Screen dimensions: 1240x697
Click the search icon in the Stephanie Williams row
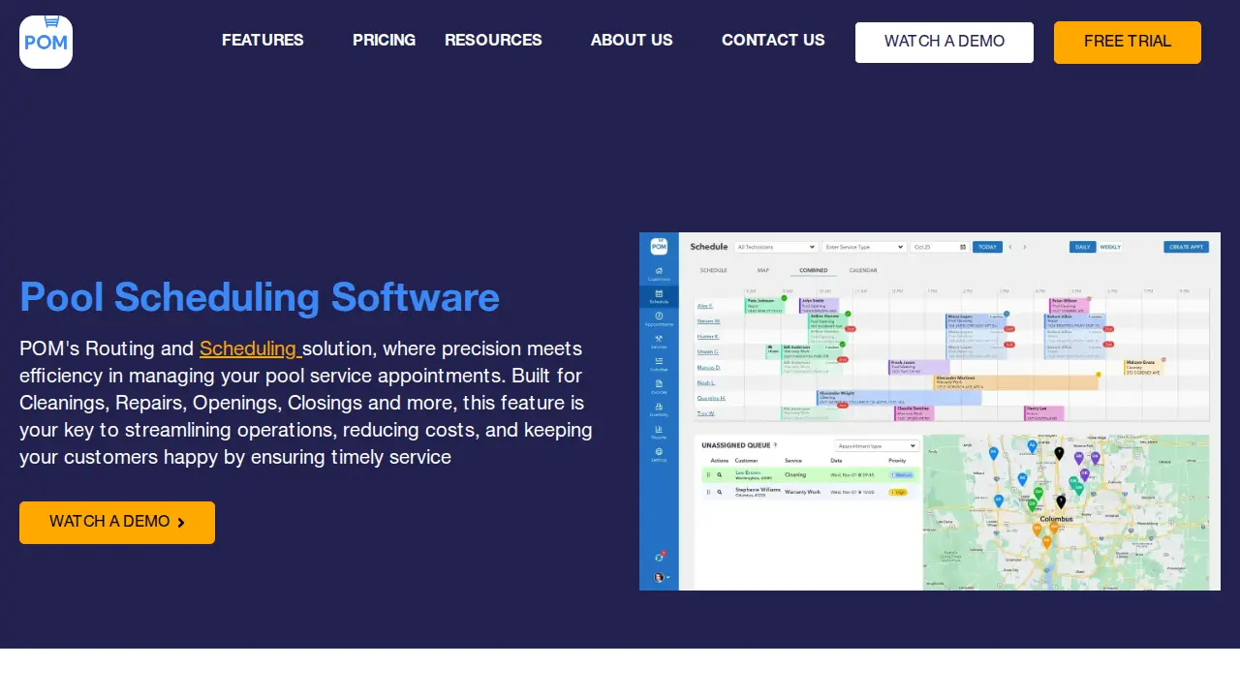(720, 492)
